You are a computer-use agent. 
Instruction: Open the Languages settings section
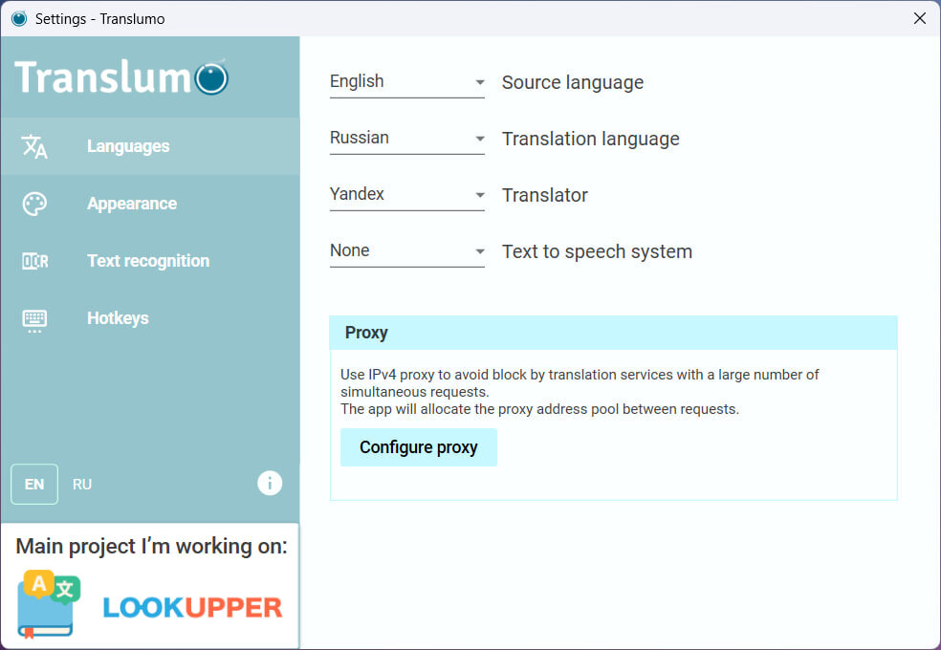click(x=150, y=146)
